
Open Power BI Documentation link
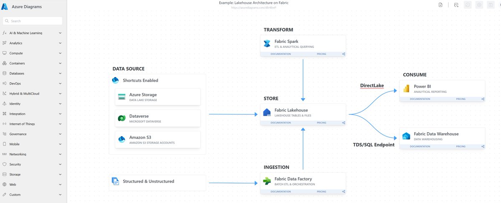pyautogui.click(x=420, y=99)
